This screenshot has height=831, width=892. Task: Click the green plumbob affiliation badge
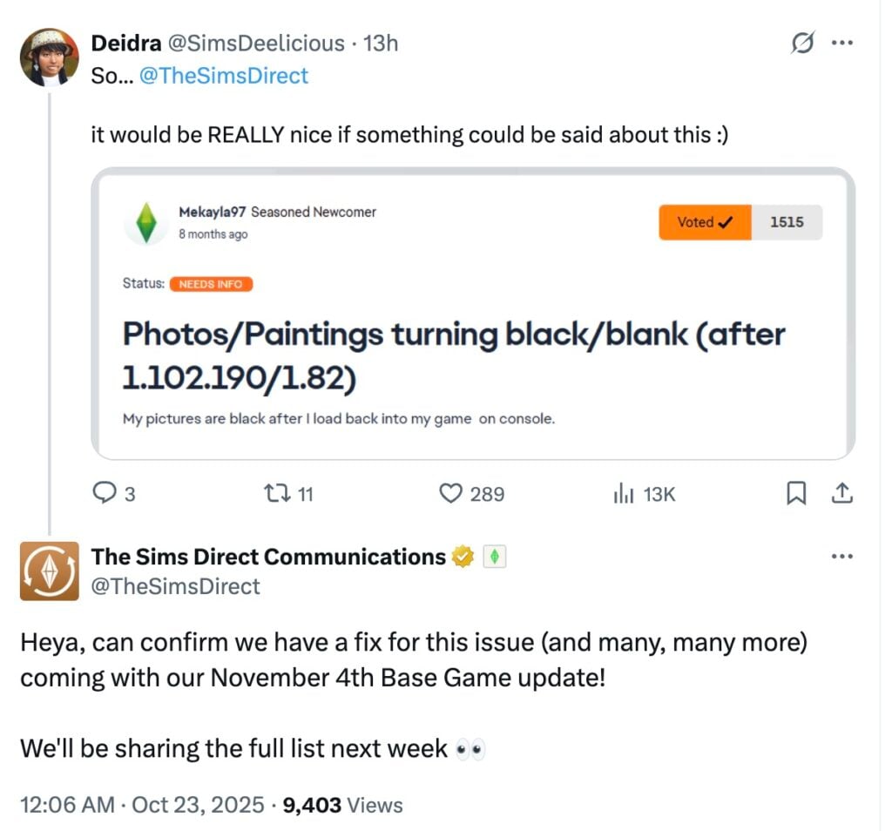click(x=494, y=557)
